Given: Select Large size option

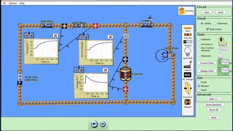Looking at the screenshot, I should coord(199,82).
